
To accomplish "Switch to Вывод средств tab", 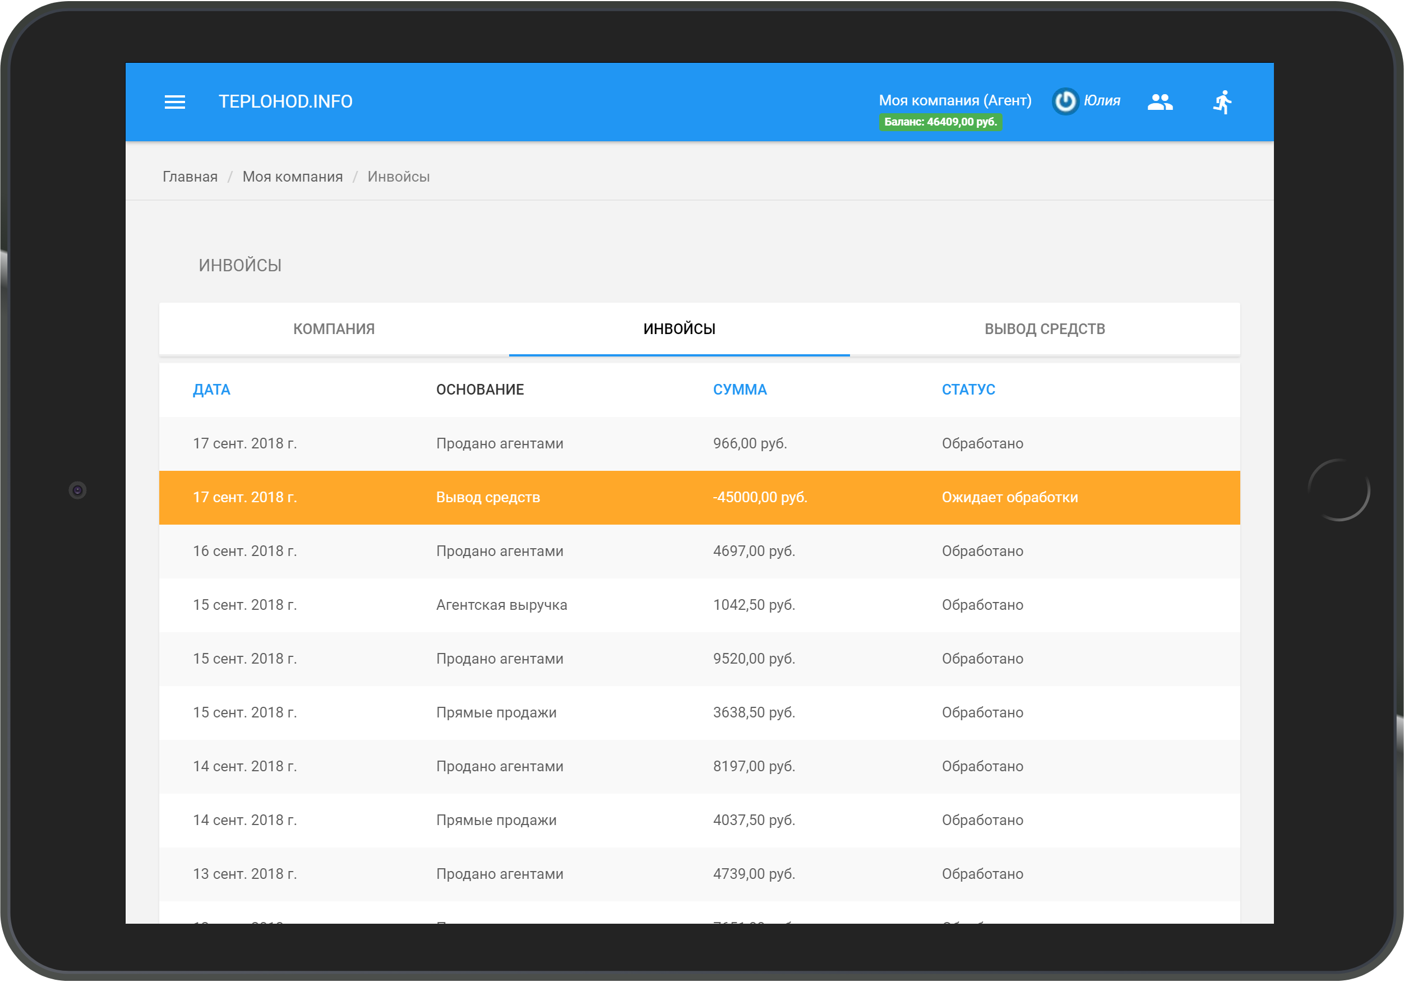I will pyautogui.click(x=1045, y=329).
